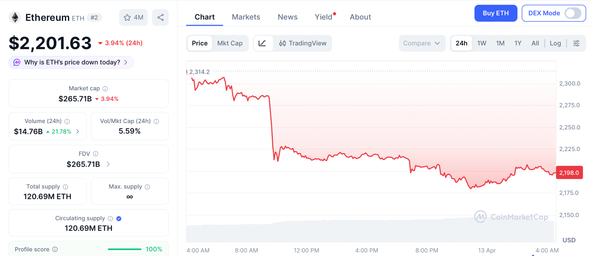This screenshot has height=256, width=593.
Task: Open the News tab
Action: [288, 17]
